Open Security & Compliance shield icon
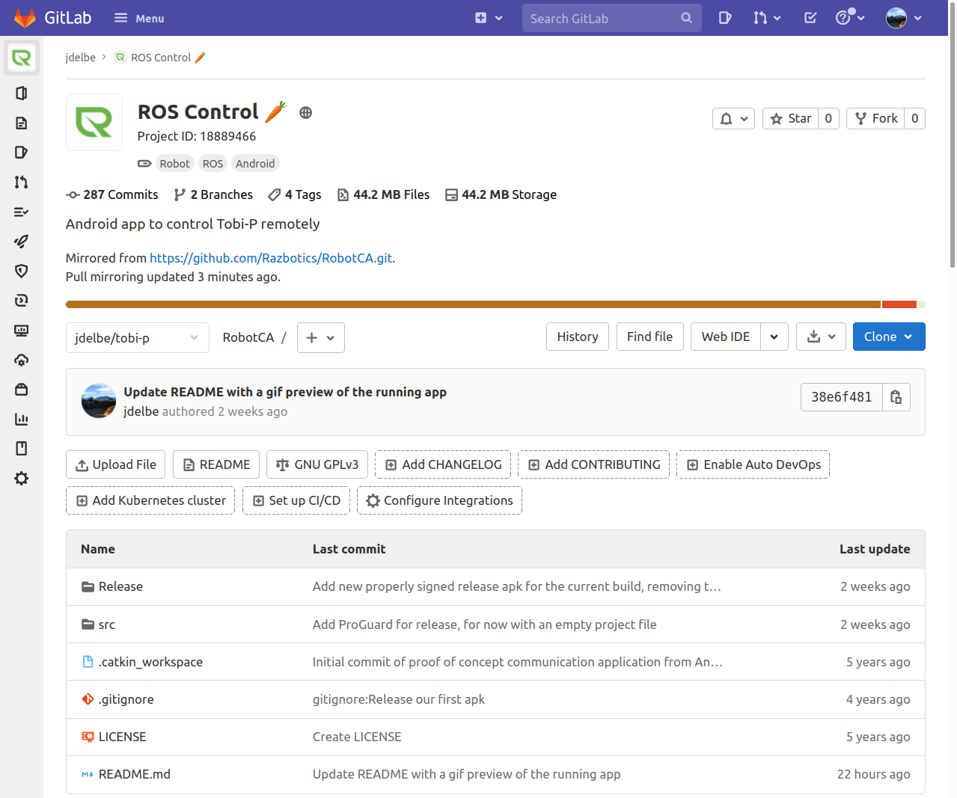 coord(22,271)
